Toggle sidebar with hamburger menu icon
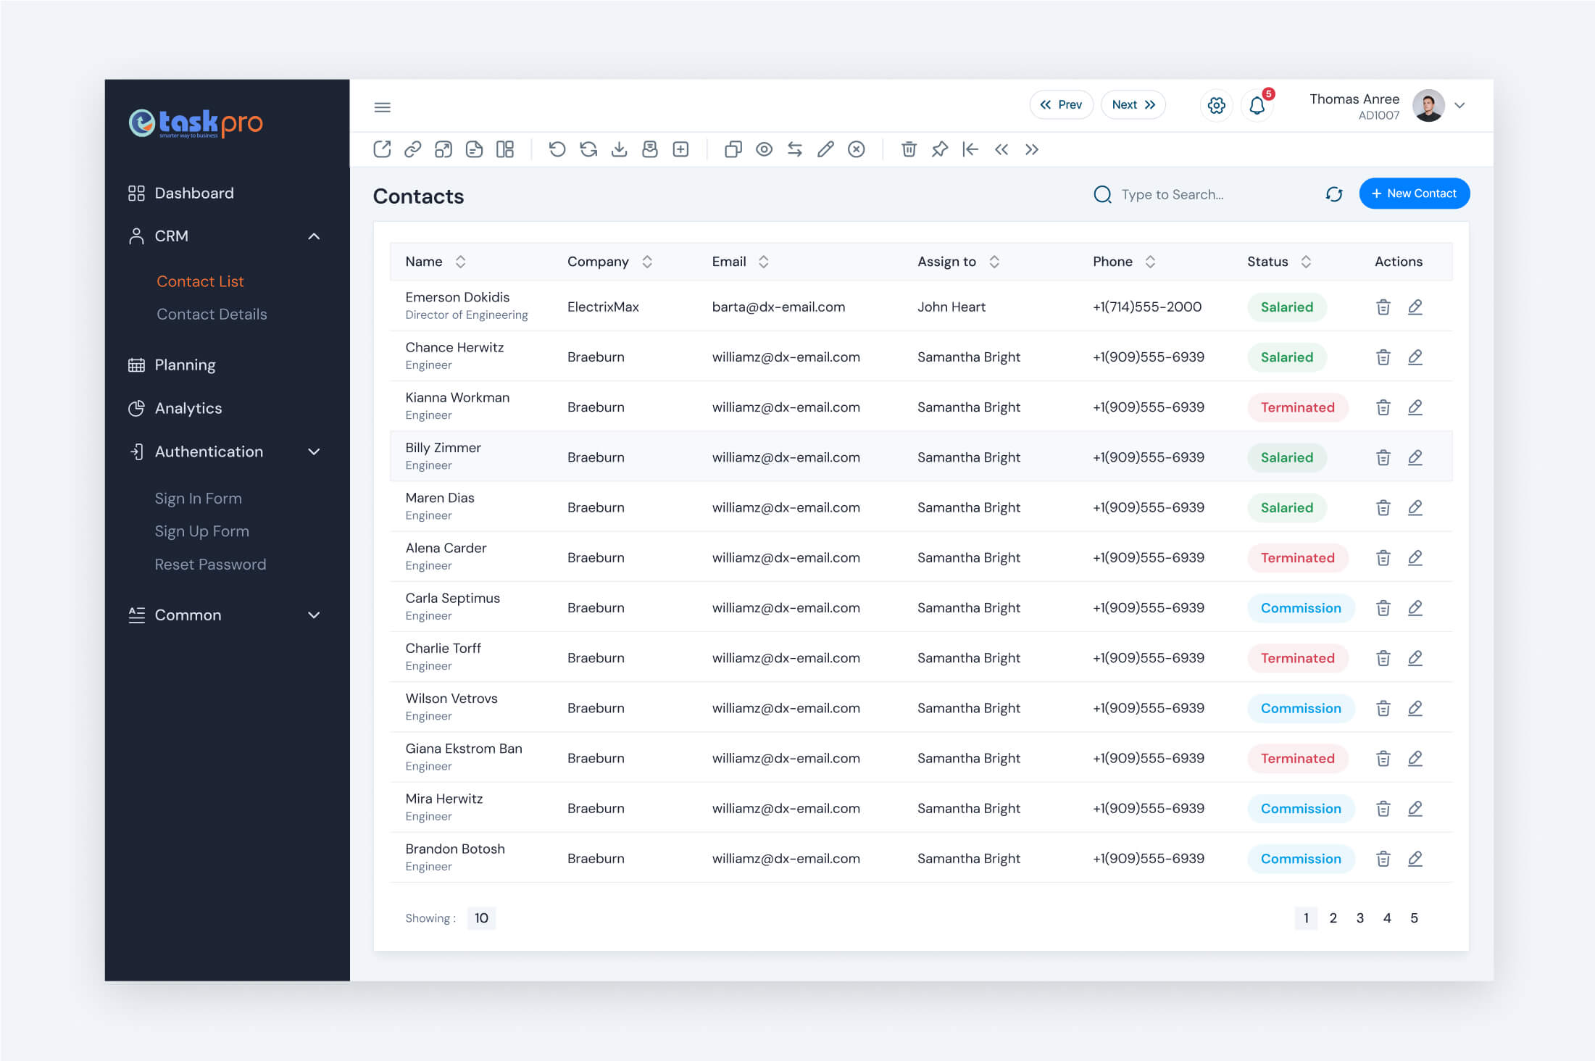 pyautogui.click(x=383, y=107)
